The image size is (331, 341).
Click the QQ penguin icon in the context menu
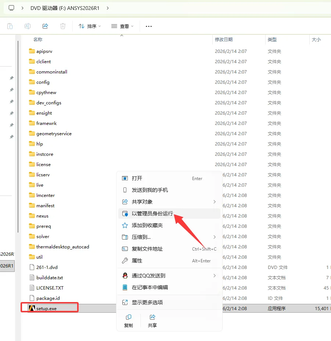(x=125, y=276)
